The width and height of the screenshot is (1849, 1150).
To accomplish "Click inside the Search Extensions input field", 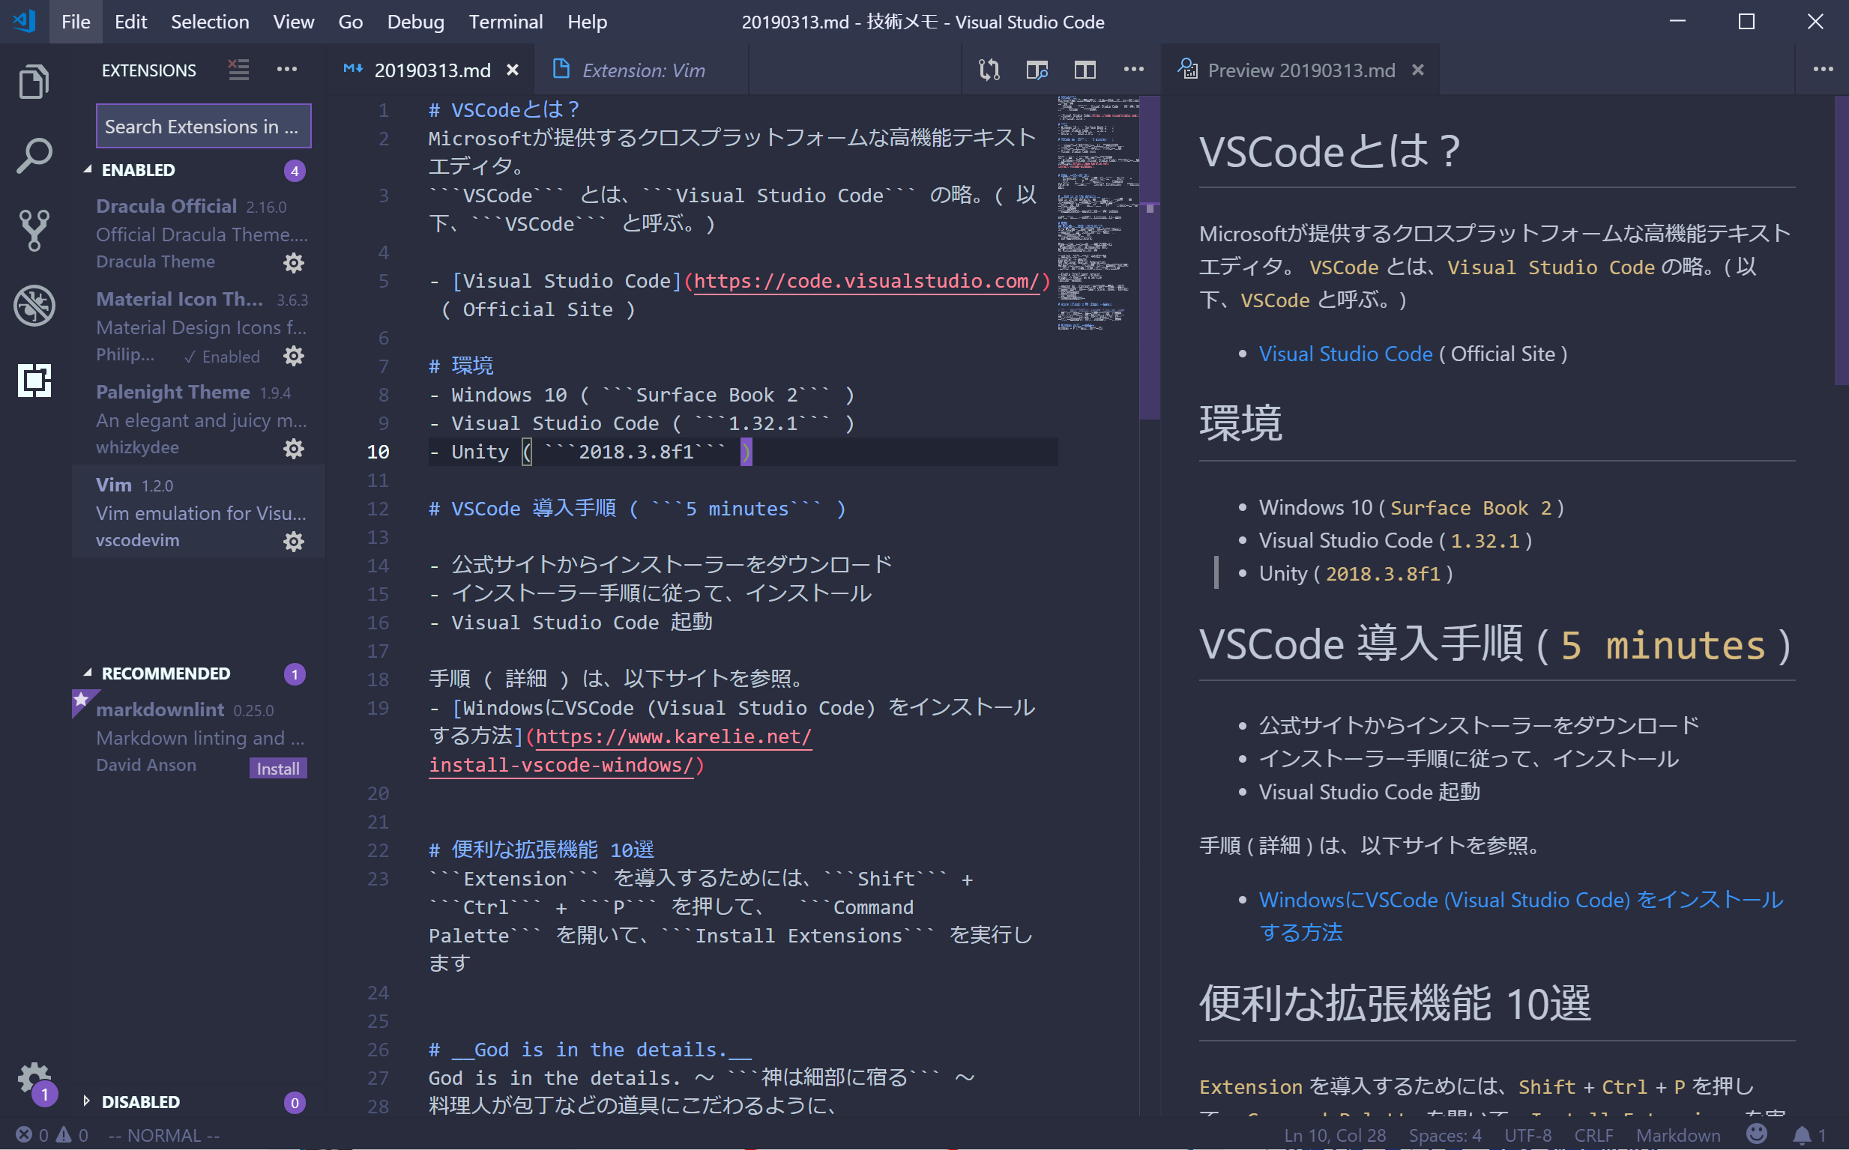I will [202, 127].
